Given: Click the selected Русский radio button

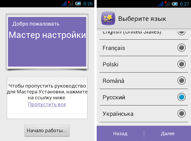Looking at the screenshot, I should (x=182, y=97).
